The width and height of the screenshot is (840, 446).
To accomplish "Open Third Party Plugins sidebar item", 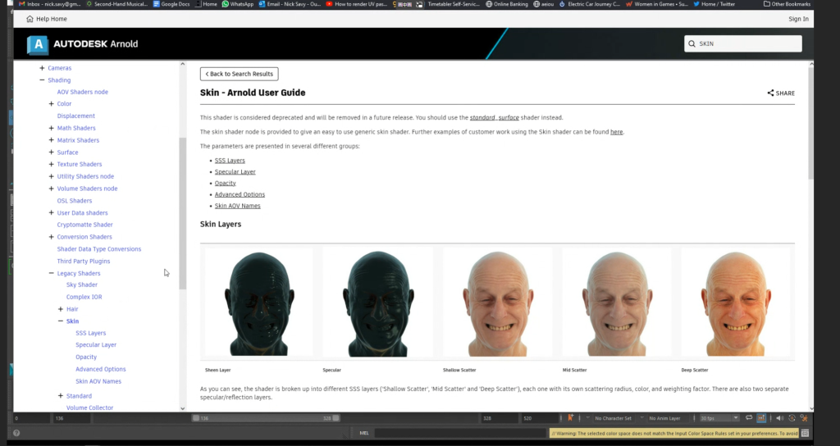I will click(x=84, y=262).
